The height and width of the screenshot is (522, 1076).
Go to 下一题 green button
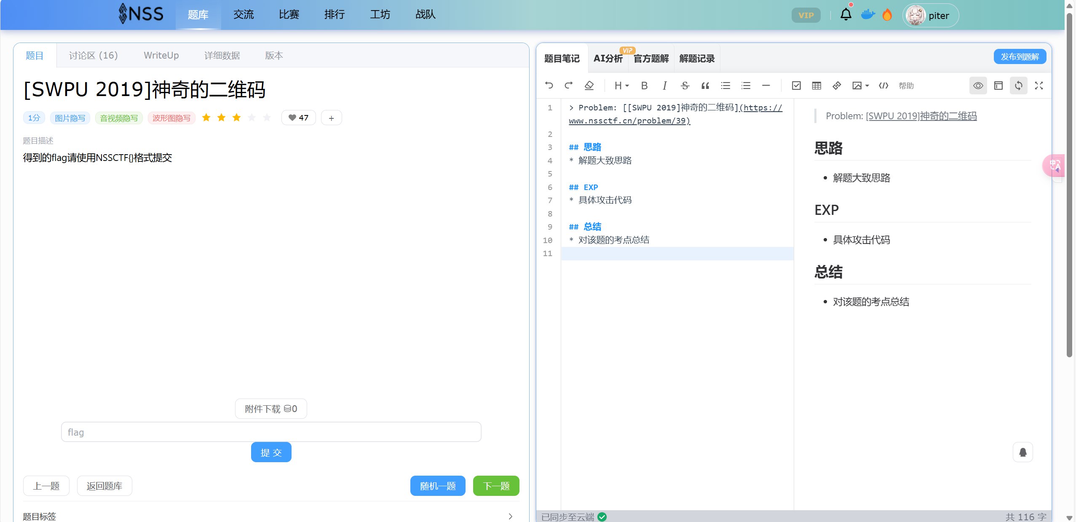tap(496, 486)
